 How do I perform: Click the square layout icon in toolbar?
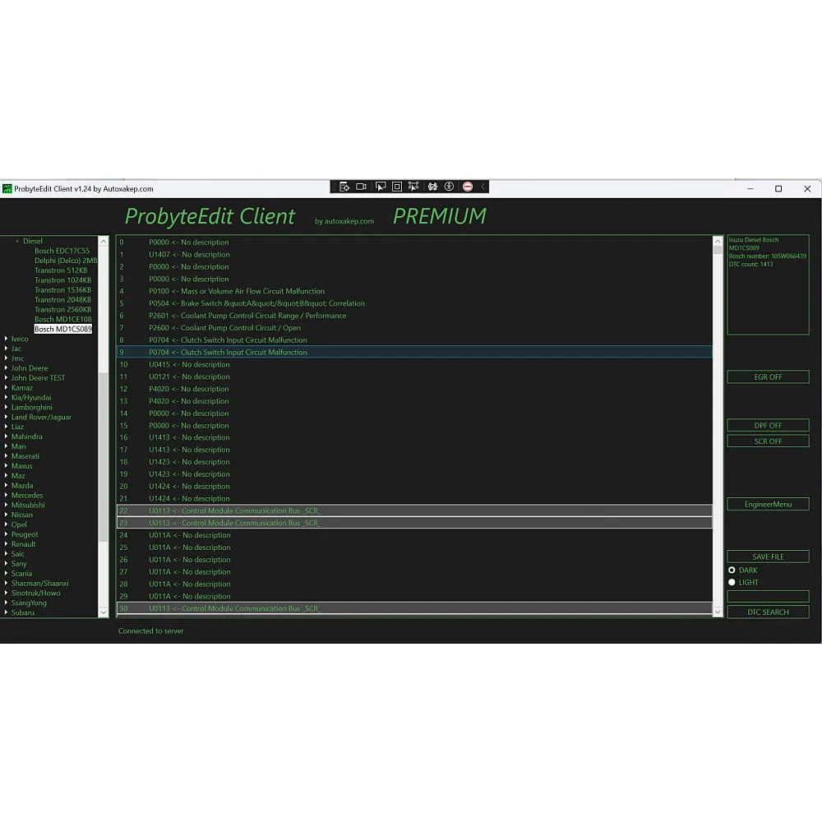(397, 187)
